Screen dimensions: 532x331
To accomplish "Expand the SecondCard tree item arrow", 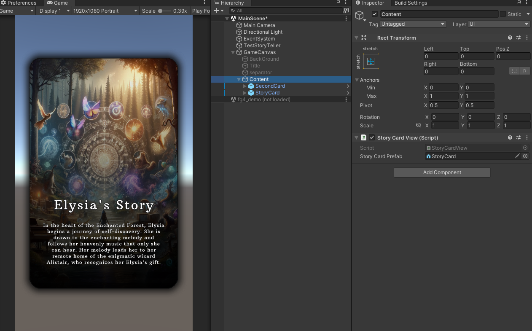I will click(x=245, y=86).
